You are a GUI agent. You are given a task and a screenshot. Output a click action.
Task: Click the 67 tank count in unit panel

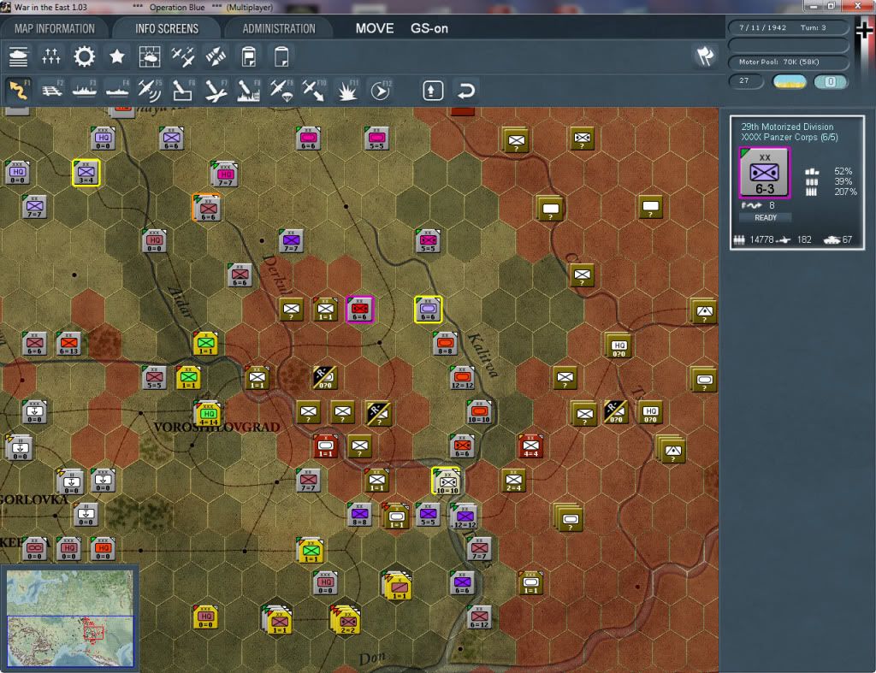click(x=847, y=239)
